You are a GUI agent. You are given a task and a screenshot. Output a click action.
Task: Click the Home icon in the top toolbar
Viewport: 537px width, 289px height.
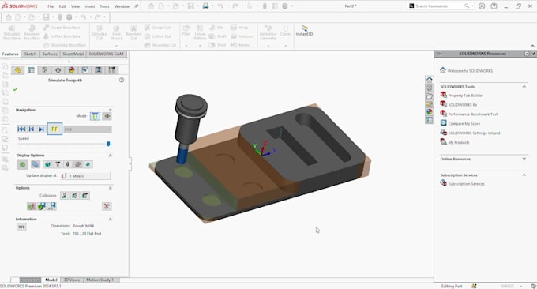click(151, 6)
